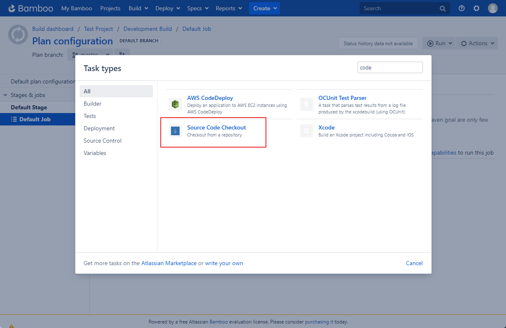The height and width of the screenshot is (328, 506).
Task: Go to the Build dashboard breadcrumb
Action: [x=53, y=29]
